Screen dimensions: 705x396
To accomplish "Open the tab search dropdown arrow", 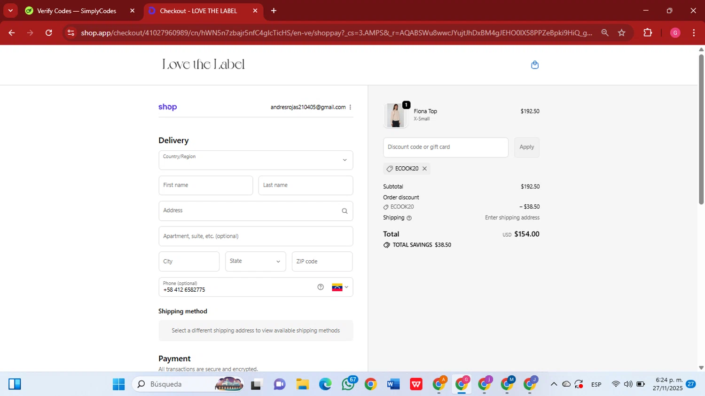I will (10, 11).
